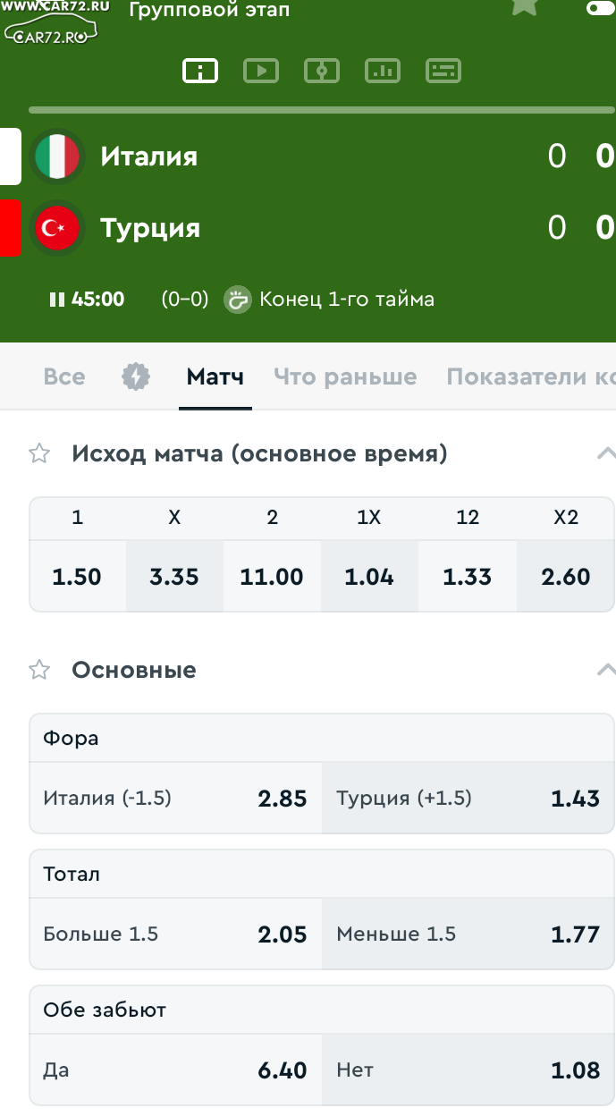616x1116 pixels.
Task: Bet Да on Обе забьют at 6.40
Action: click(175, 1070)
